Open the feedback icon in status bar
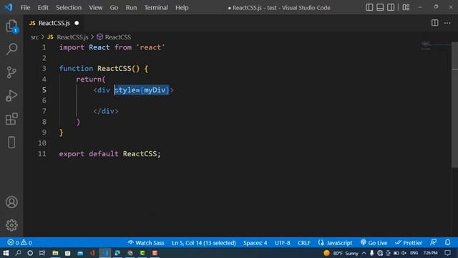Screen dimensions: 458x258 (434, 242)
